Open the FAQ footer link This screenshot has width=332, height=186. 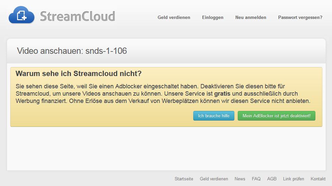(256, 179)
